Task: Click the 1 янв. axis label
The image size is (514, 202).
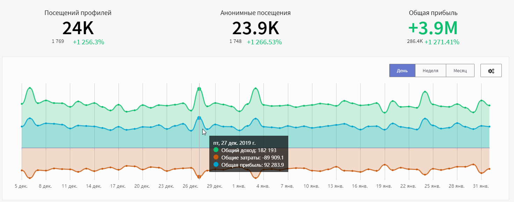Action: (x=239, y=186)
